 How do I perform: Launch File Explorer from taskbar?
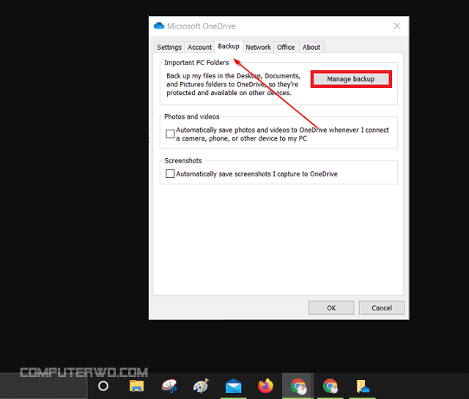click(137, 386)
